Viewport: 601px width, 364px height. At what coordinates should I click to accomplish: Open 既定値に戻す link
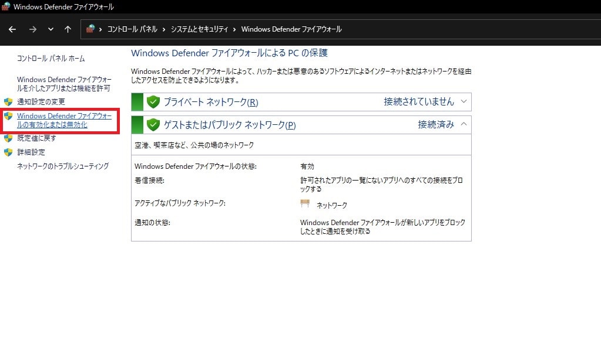(x=36, y=138)
